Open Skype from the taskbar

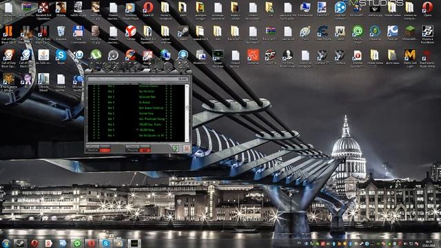[105, 243]
